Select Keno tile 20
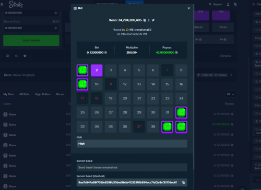The image size is (261, 190). (125, 98)
